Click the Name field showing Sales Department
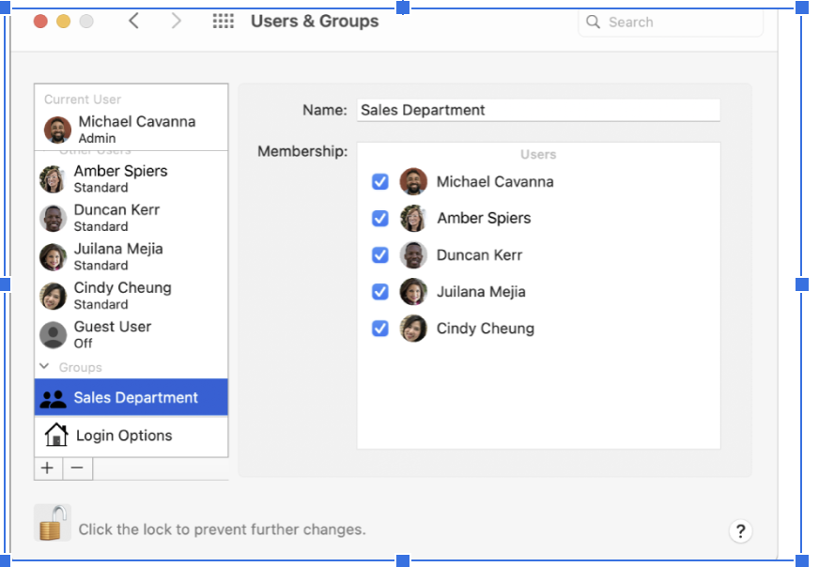The image size is (819, 567). 538,110
